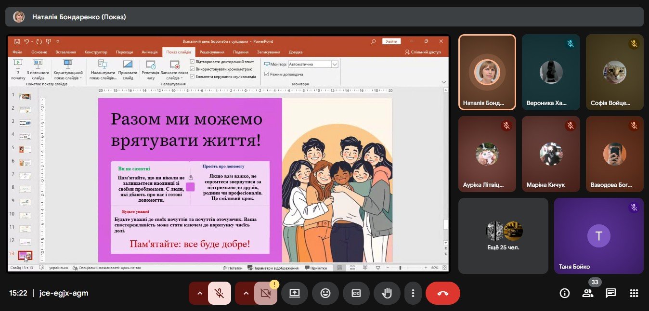The image size is (649, 311).
Task: Toggle the 'Режим доповідача' checkbox
Action: 267,74
